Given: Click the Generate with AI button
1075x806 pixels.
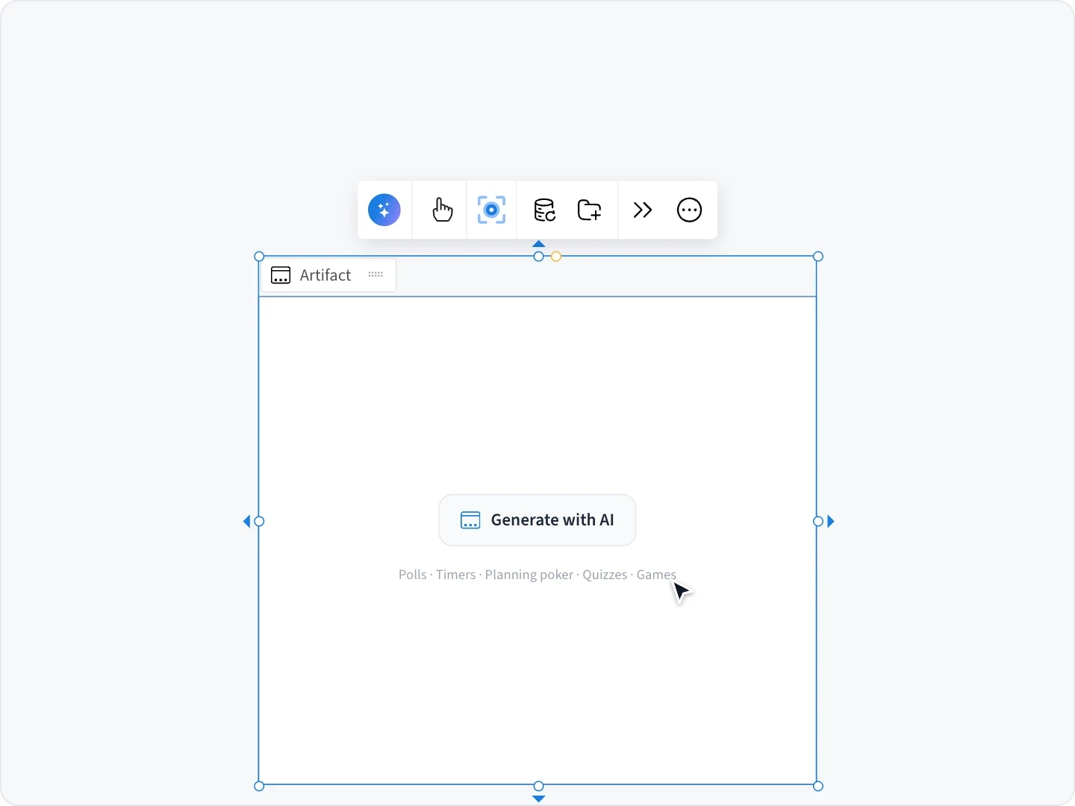Looking at the screenshot, I should 537,520.
